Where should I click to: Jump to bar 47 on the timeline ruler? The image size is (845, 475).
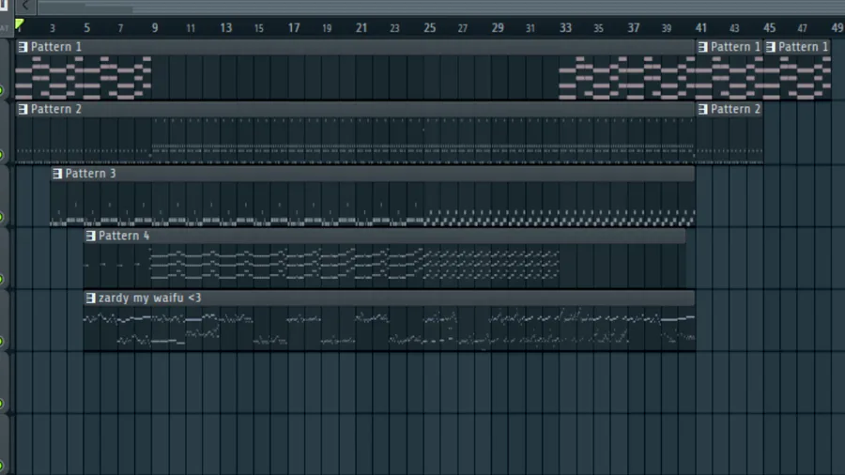click(x=802, y=28)
